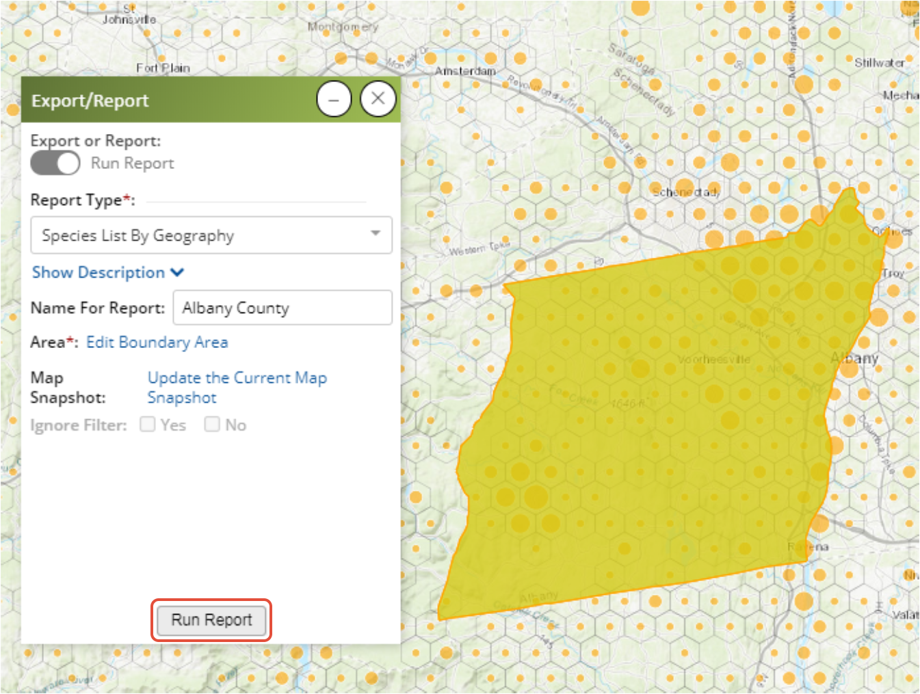Screen dimensions: 920x694
Task: Click the Schenectady label on map
Action: click(x=686, y=191)
